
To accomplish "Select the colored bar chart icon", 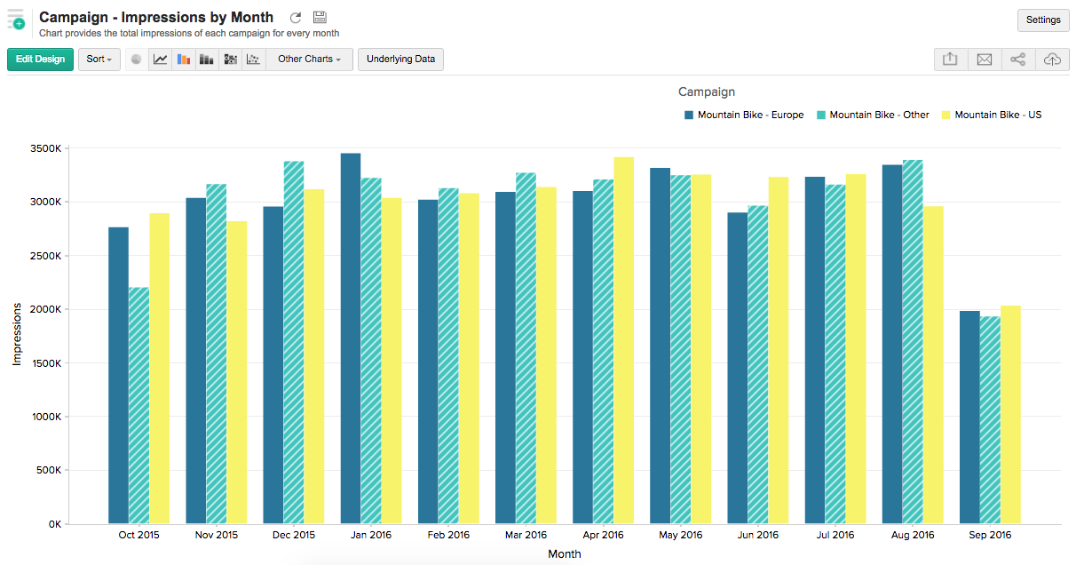I will (184, 60).
